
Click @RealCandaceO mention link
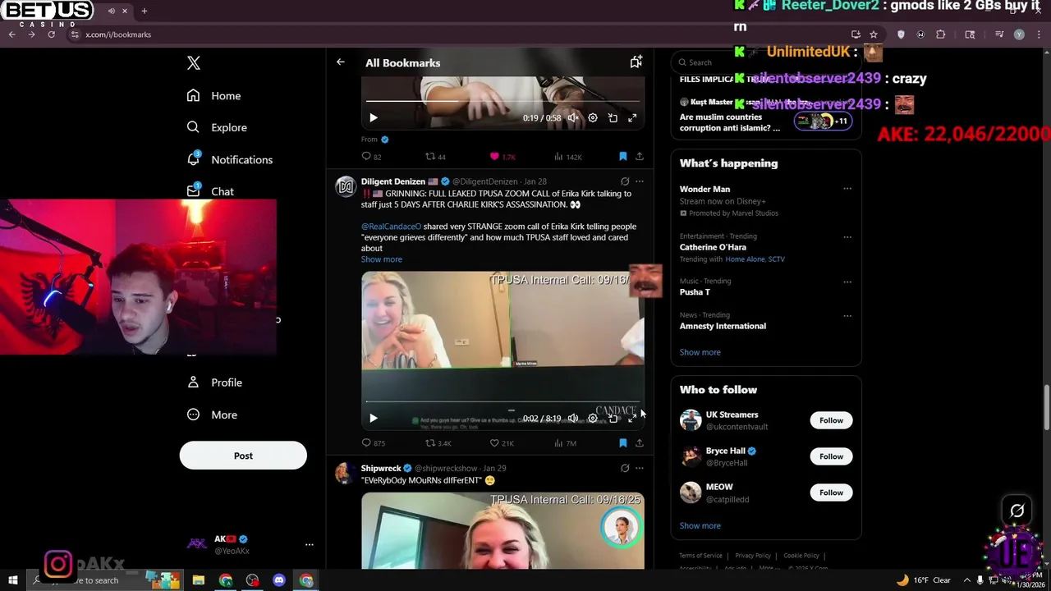click(x=391, y=227)
